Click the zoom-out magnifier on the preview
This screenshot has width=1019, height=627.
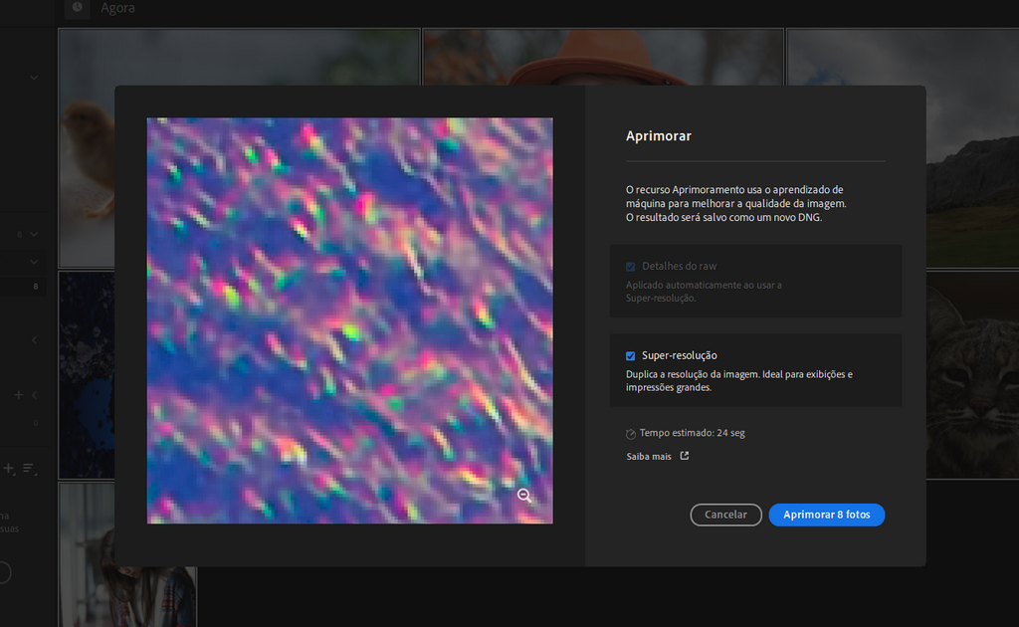coord(524,496)
